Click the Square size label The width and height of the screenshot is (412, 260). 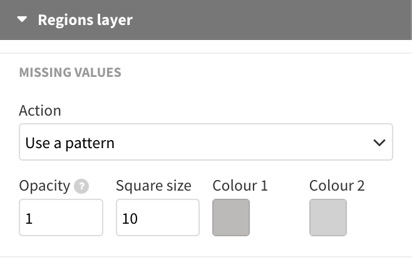153,186
